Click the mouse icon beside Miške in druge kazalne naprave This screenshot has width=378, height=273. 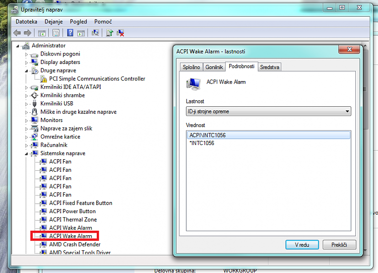pos(35,112)
